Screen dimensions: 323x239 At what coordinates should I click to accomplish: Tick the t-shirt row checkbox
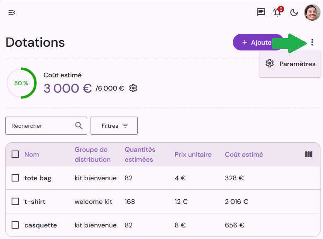pos(15,201)
